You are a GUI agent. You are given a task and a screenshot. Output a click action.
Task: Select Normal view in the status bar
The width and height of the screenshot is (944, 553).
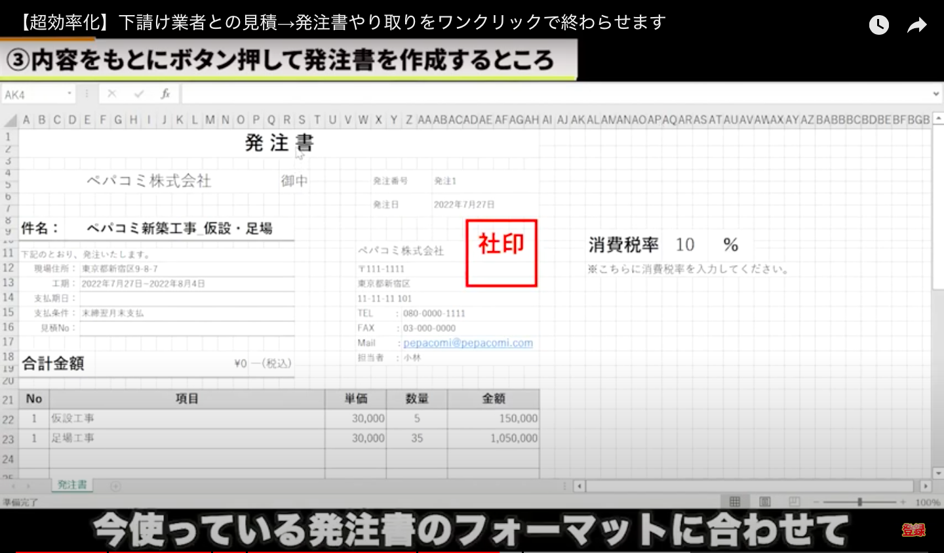(736, 501)
